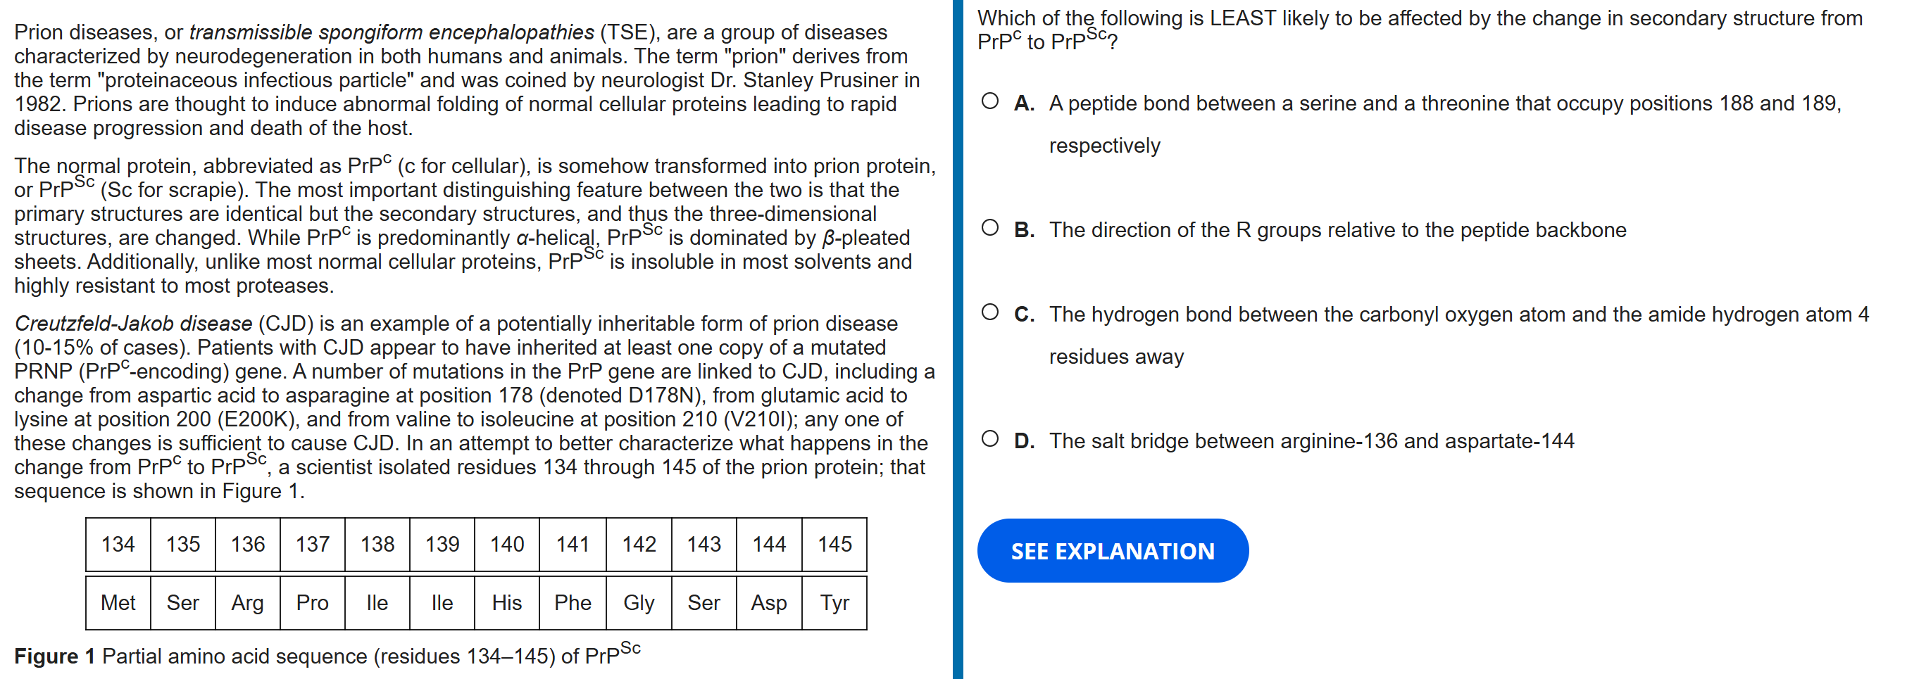The image size is (1926, 679).
Task: Click italic term Creutzfeld-Jakob disease
Action: (x=133, y=324)
